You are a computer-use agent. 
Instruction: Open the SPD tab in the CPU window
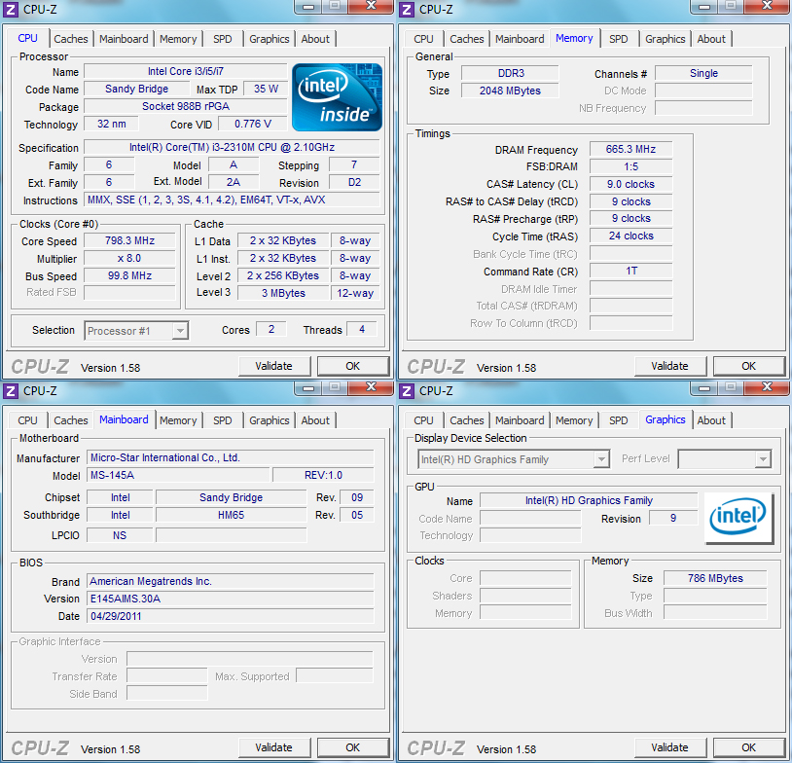pyautogui.click(x=222, y=39)
